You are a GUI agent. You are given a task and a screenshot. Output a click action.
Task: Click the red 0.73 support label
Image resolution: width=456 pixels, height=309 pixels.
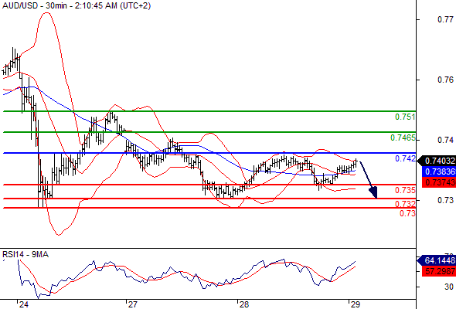tap(407, 213)
